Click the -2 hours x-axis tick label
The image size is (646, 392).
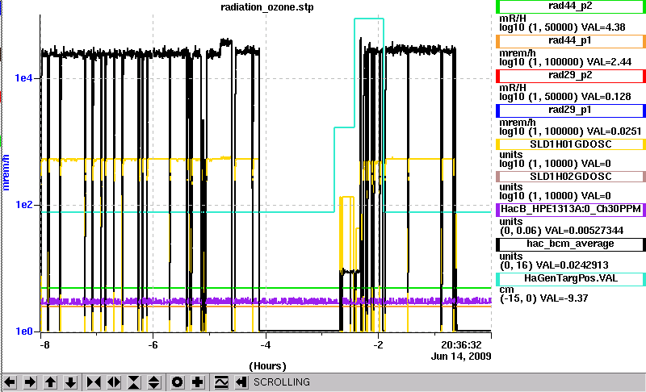point(378,344)
